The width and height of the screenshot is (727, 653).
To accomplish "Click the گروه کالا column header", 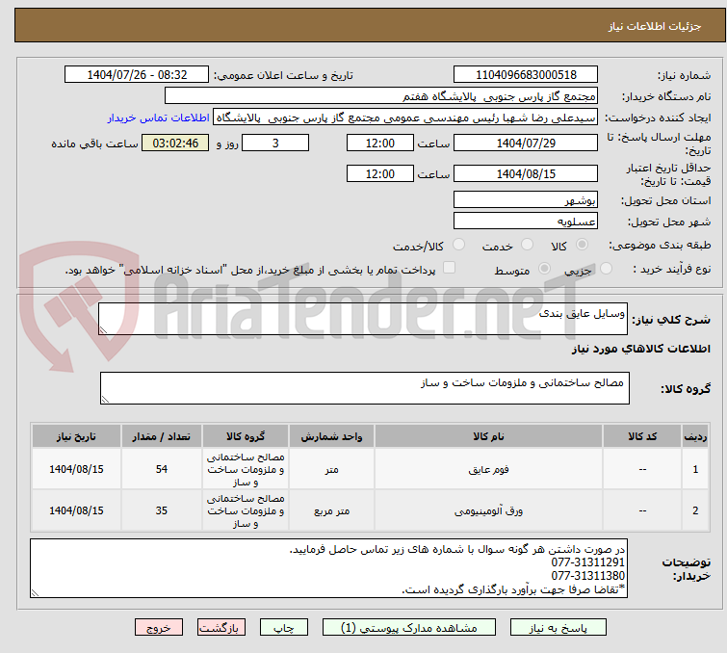I will [x=246, y=436].
